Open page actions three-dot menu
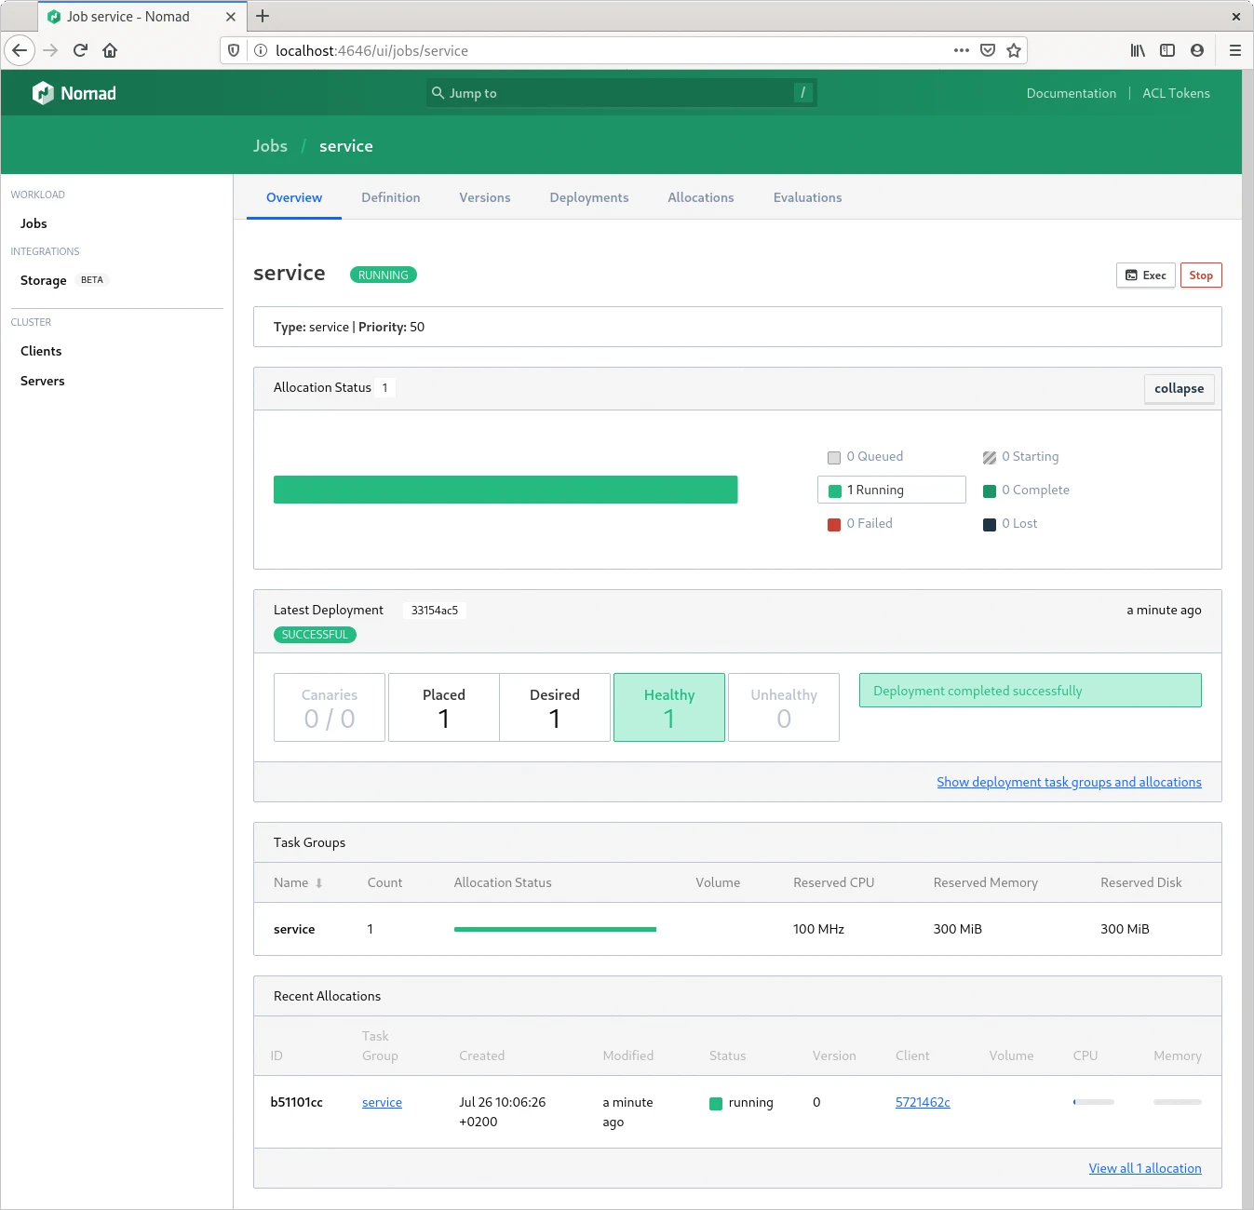The width and height of the screenshot is (1254, 1210). (961, 50)
